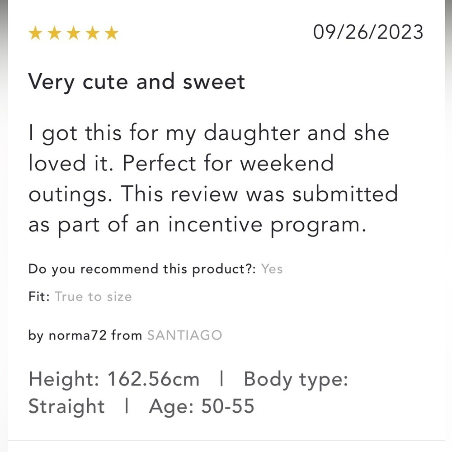Click the fourth gold rating star

click(x=93, y=33)
